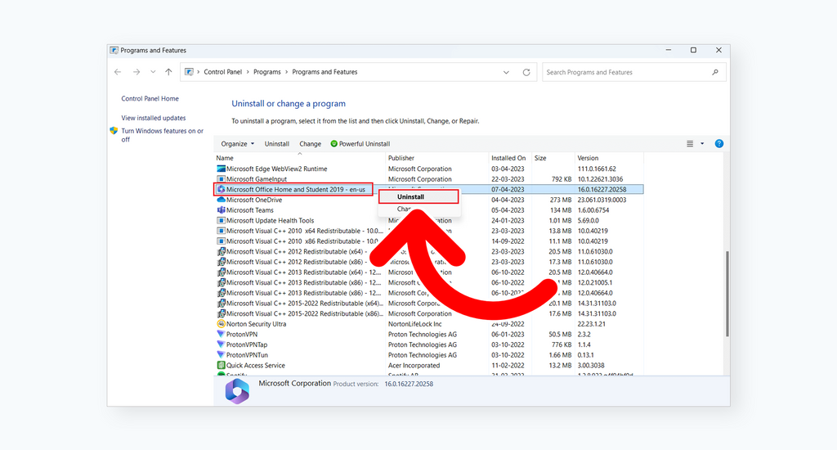Click Microsoft Edge WebView2 Runtime icon
Screen dimensions: 837x450
coord(221,169)
